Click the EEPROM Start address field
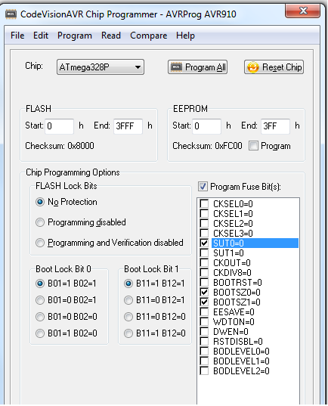 click(206, 126)
